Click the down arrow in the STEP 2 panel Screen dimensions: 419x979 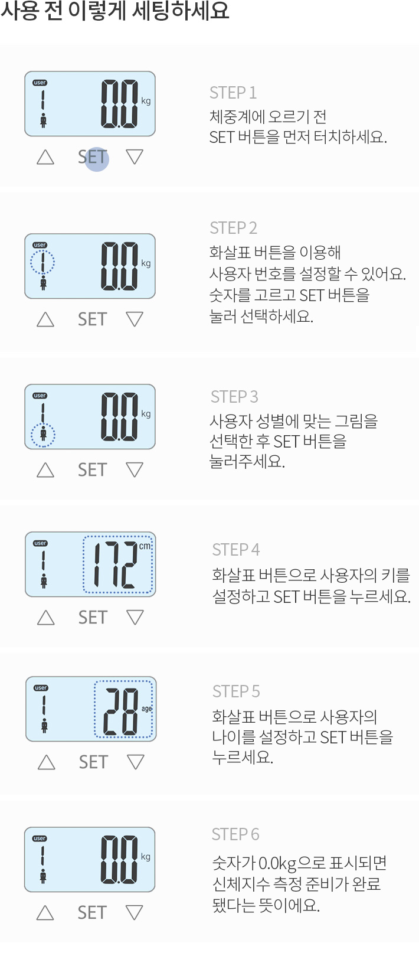pyautogui.click(x=135, y=319)
